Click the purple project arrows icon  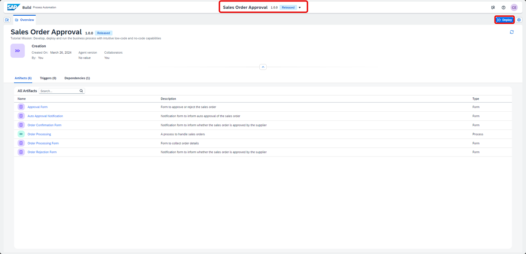tap(18, 51)
